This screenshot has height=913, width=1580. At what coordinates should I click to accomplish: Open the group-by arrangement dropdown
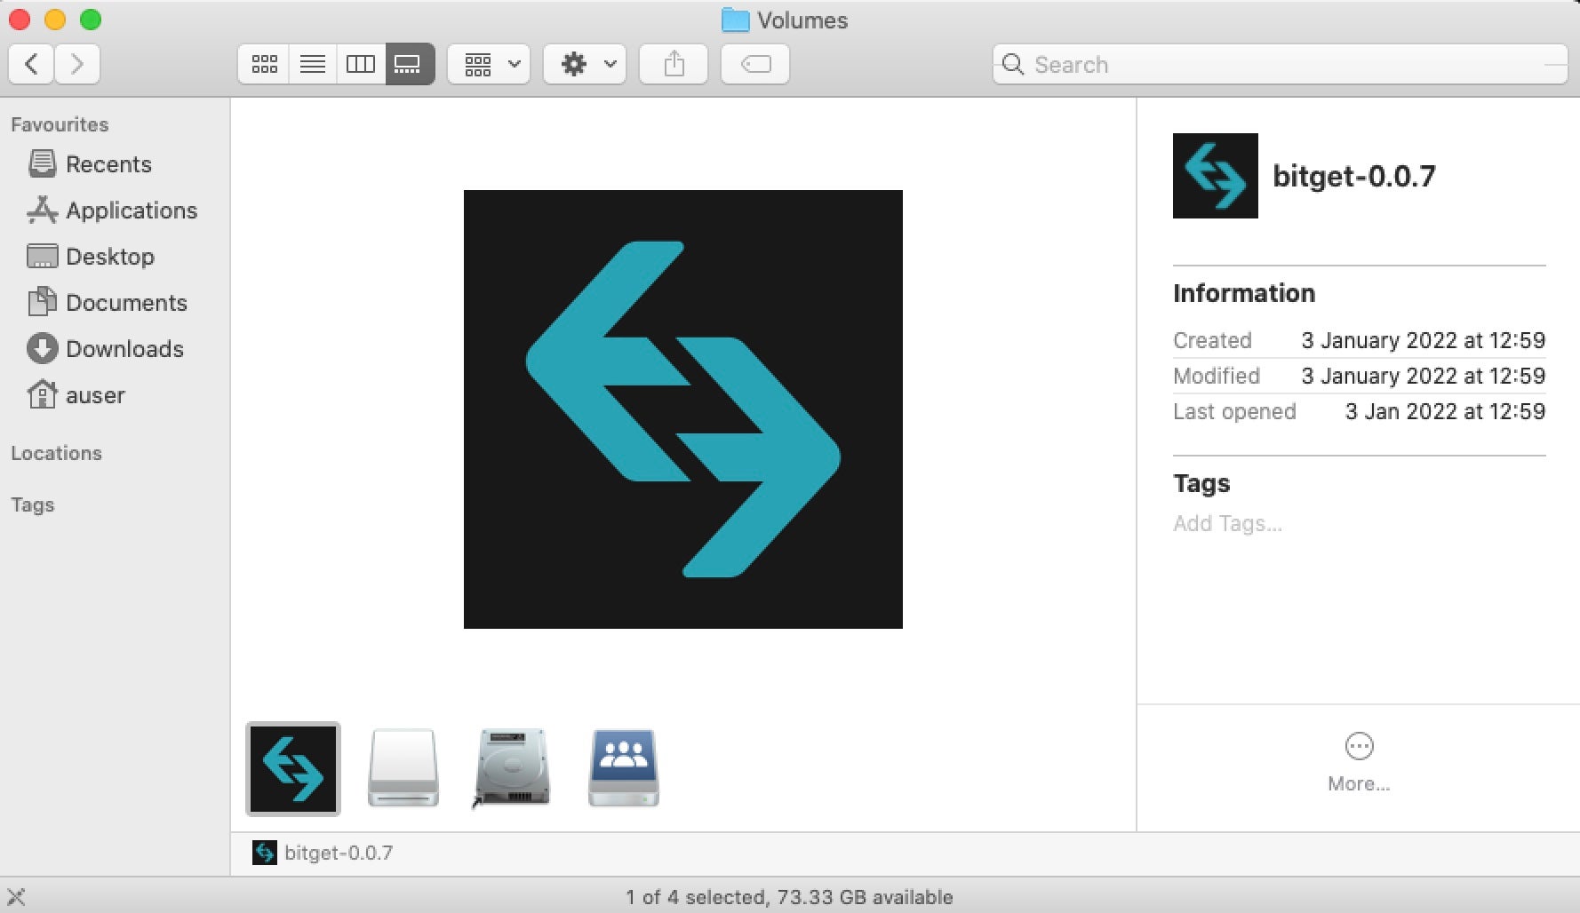click(x=489, y=64)
